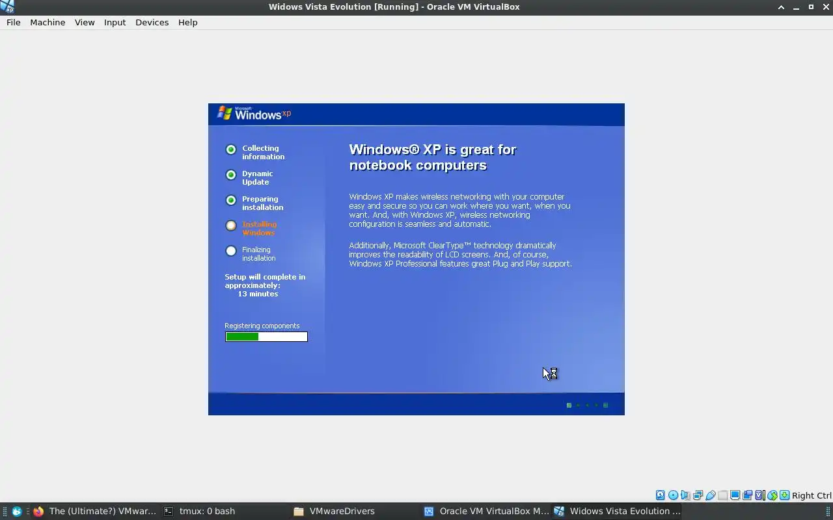This screenshot has width=833, height=520.
Task: Click the wireless networking description paragraph
Action: [x=459, y=210]
